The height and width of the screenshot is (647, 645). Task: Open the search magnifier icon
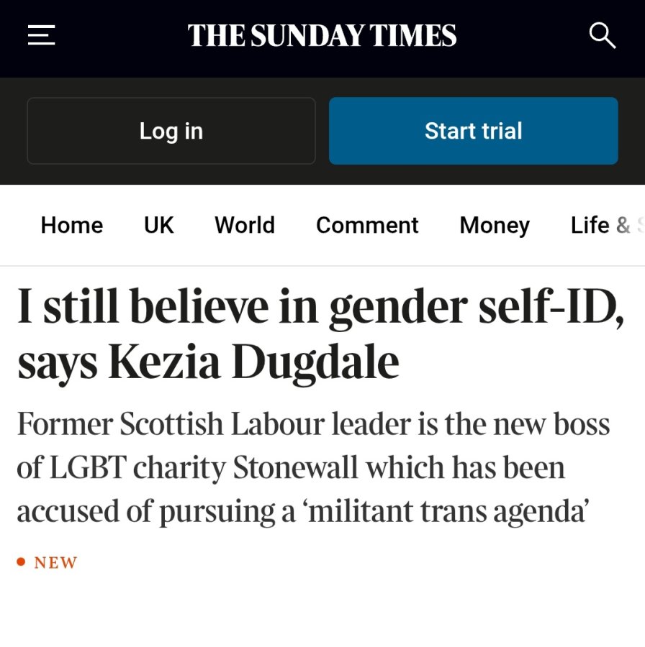tap(603, 35)
